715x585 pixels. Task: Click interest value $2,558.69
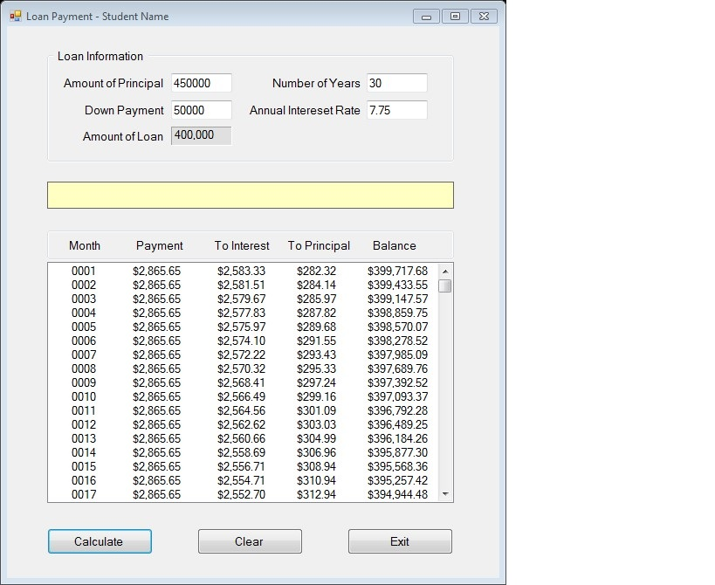point(241,452)
